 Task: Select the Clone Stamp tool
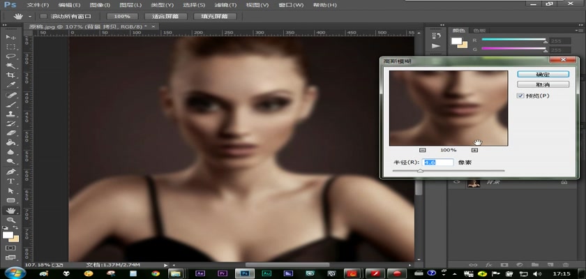(x=11, y=114)
